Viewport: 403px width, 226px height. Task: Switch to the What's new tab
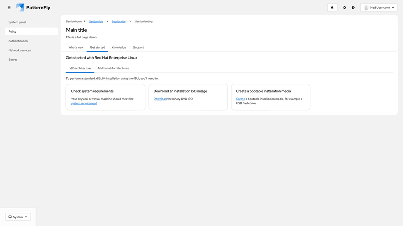coord(76,47)
